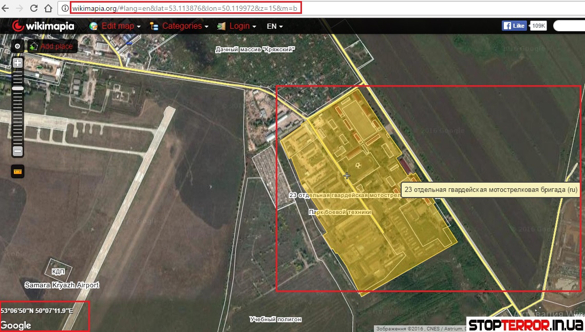Click the Facebook Like button

tap(514, 26)
